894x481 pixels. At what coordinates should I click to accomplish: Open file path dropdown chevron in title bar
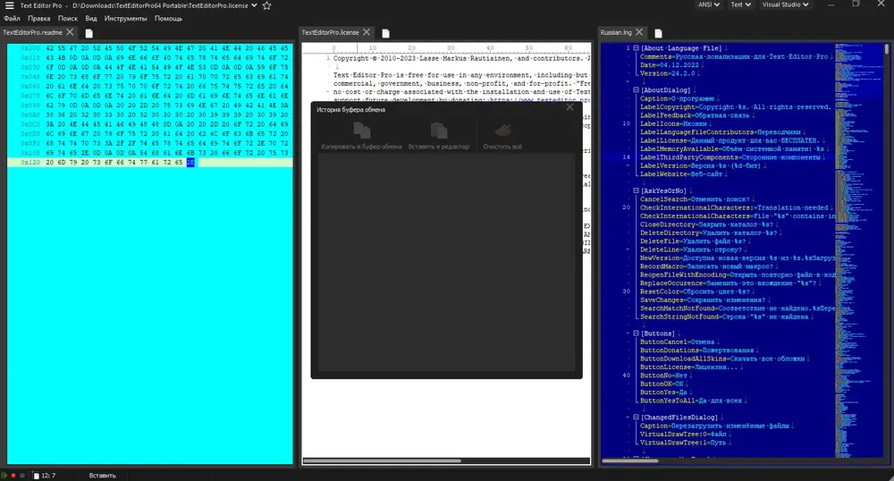click(x=254, y=5)
